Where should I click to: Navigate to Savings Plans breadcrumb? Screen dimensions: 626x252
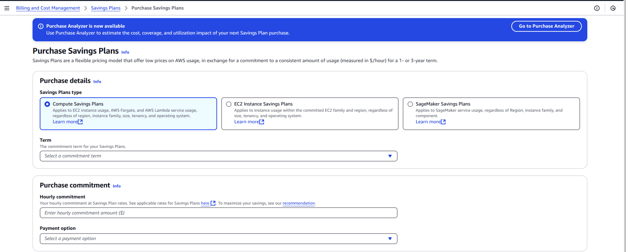tap(106, 8)
